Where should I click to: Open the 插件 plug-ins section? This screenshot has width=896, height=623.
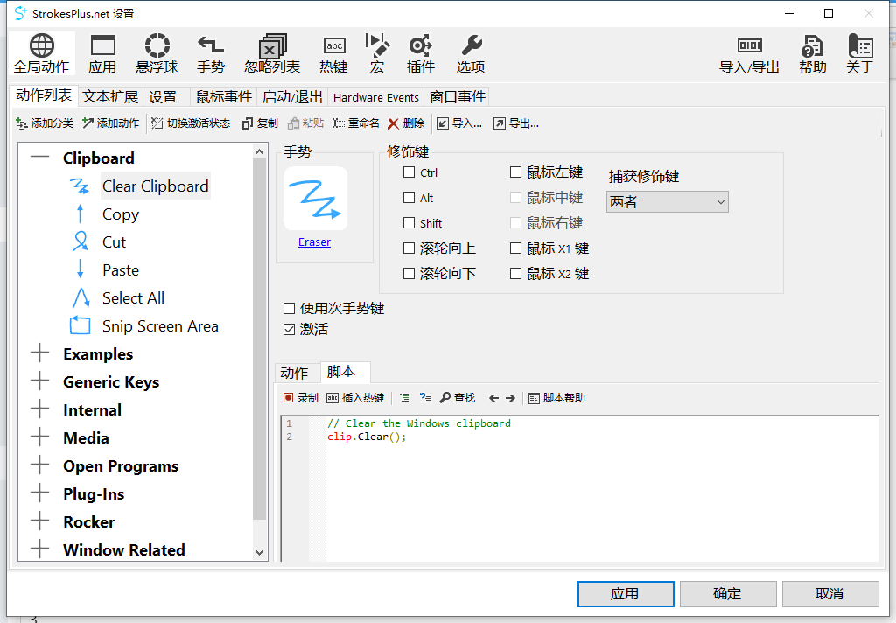[x=421, y=53]
